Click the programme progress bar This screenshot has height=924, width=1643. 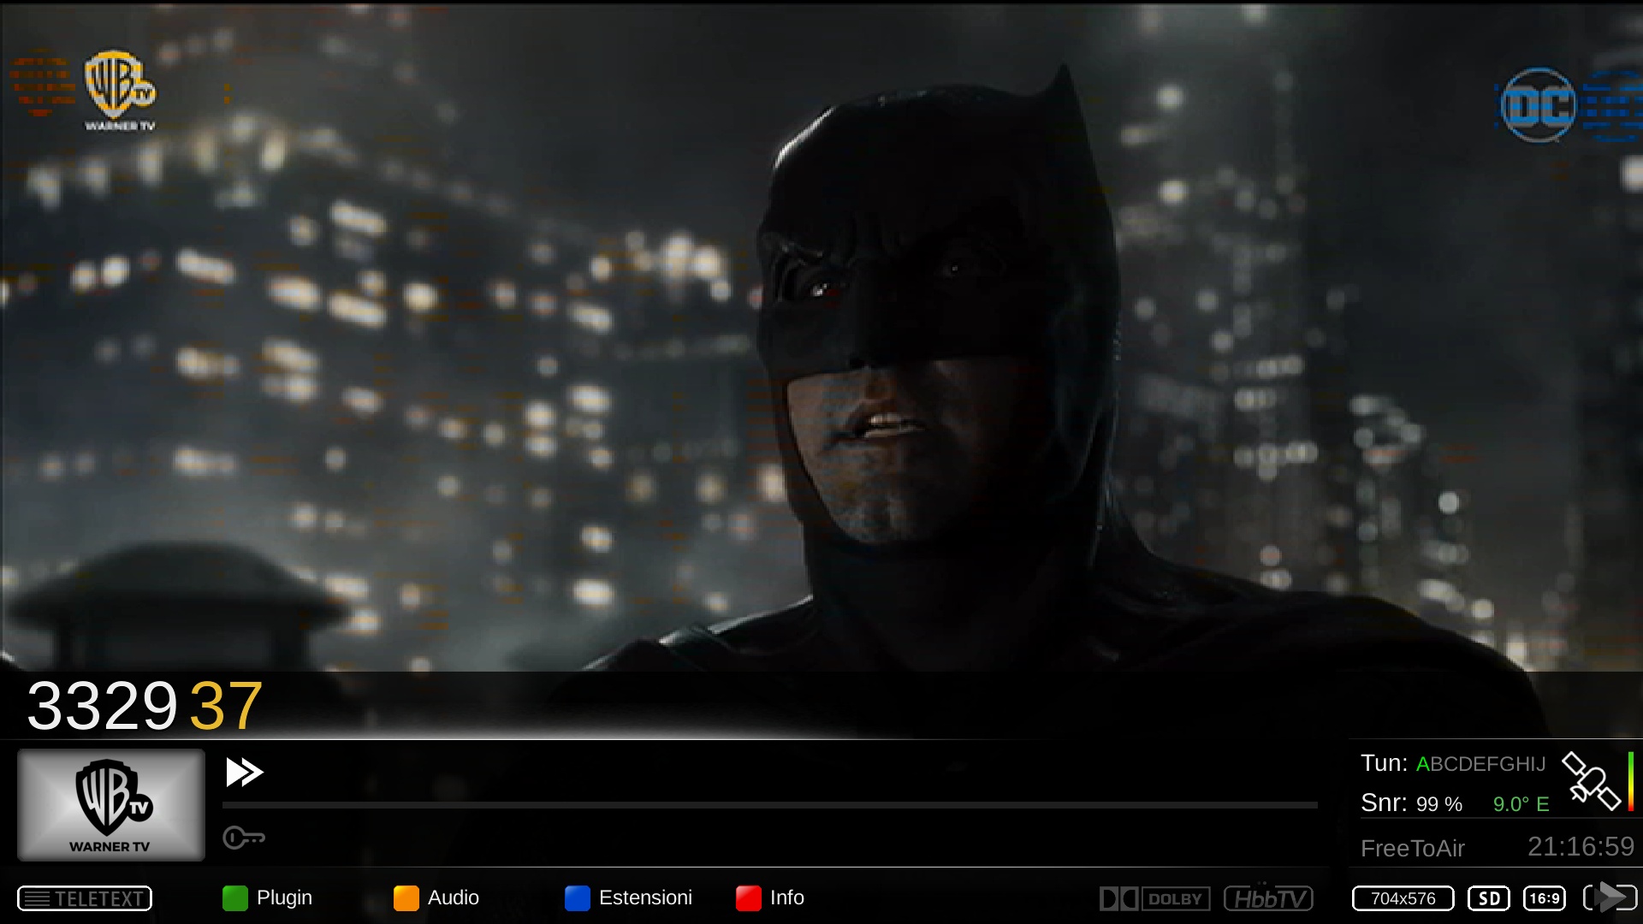click(x=769, y=805)
